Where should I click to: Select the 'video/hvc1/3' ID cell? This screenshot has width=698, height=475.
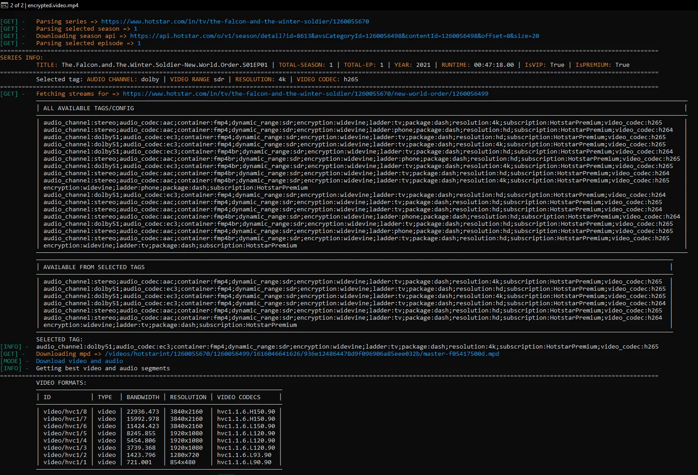tap(65, 448)
